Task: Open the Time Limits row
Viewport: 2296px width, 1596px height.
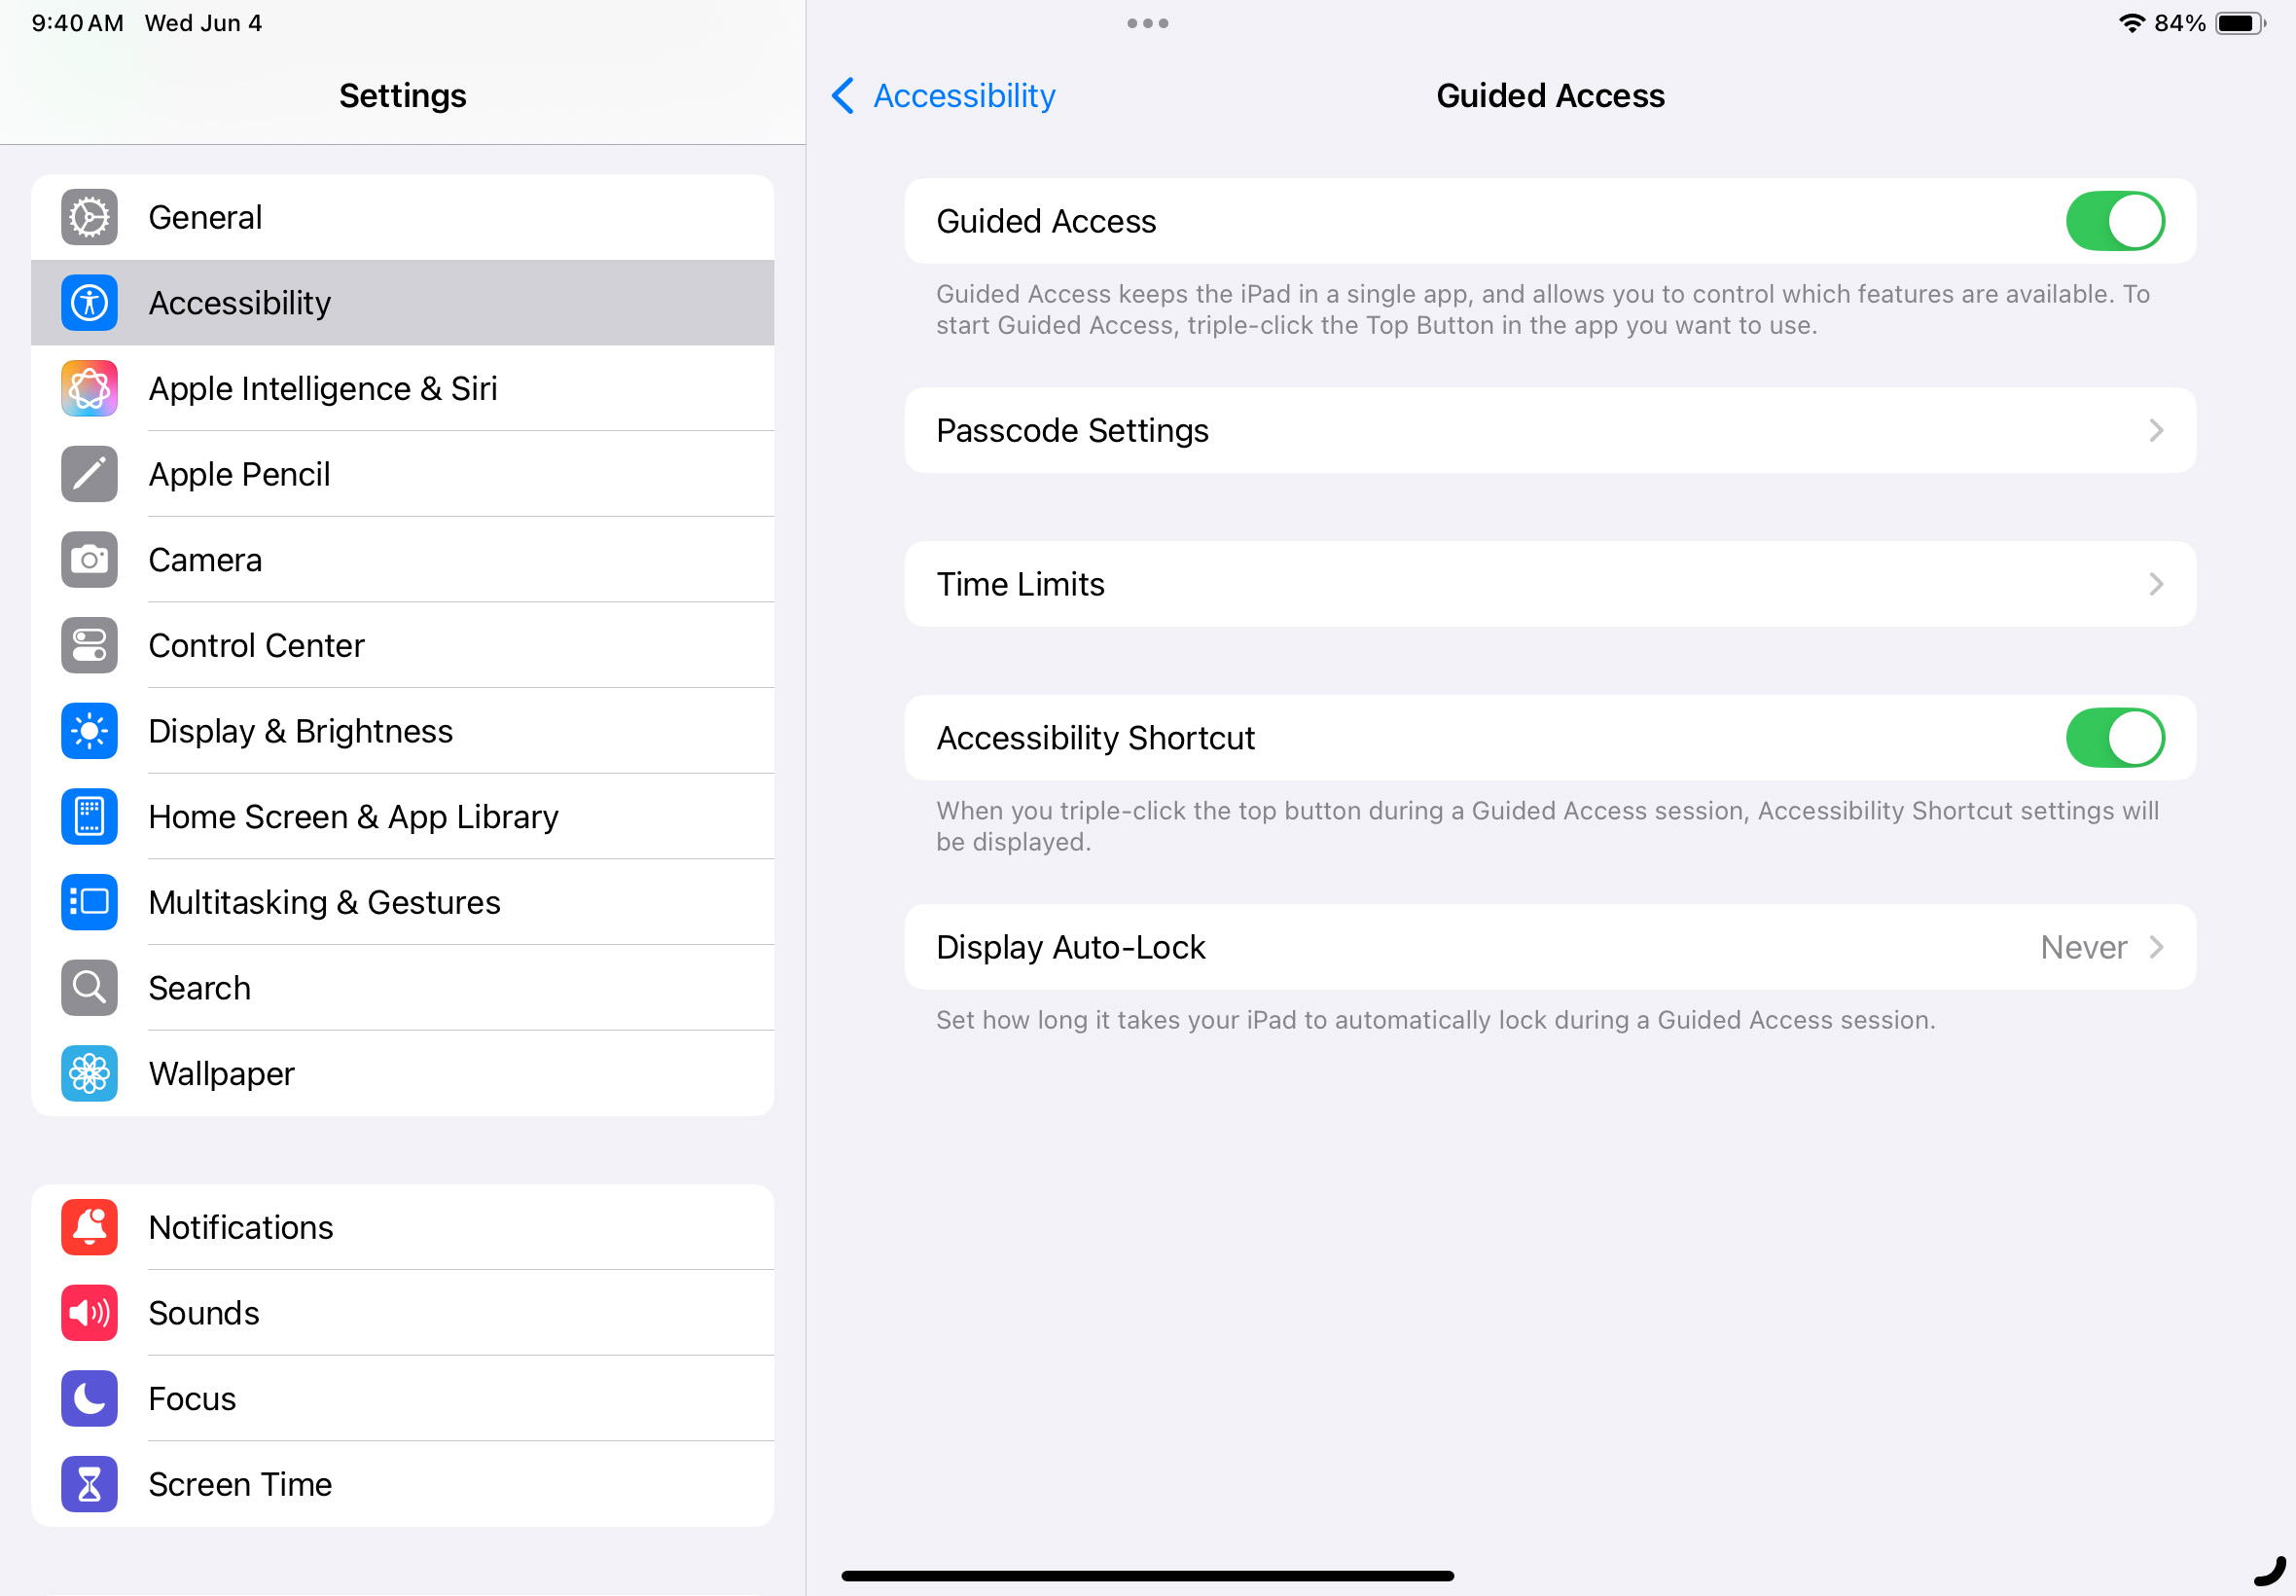Action: coord(1551,585)
